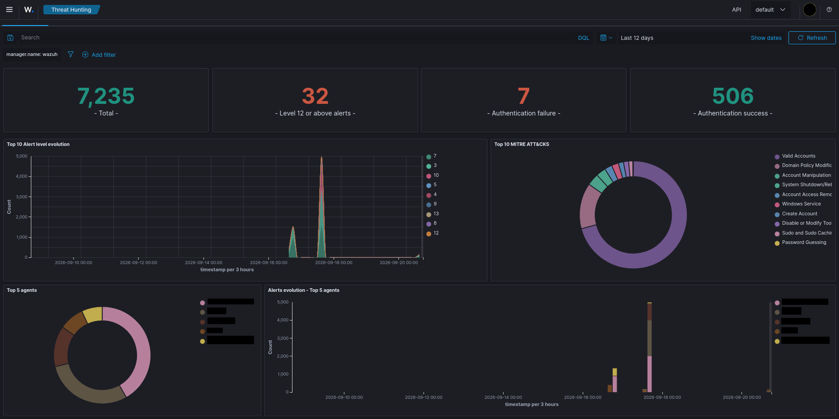
Task: Click Show dates link
Action: [766, 38]
